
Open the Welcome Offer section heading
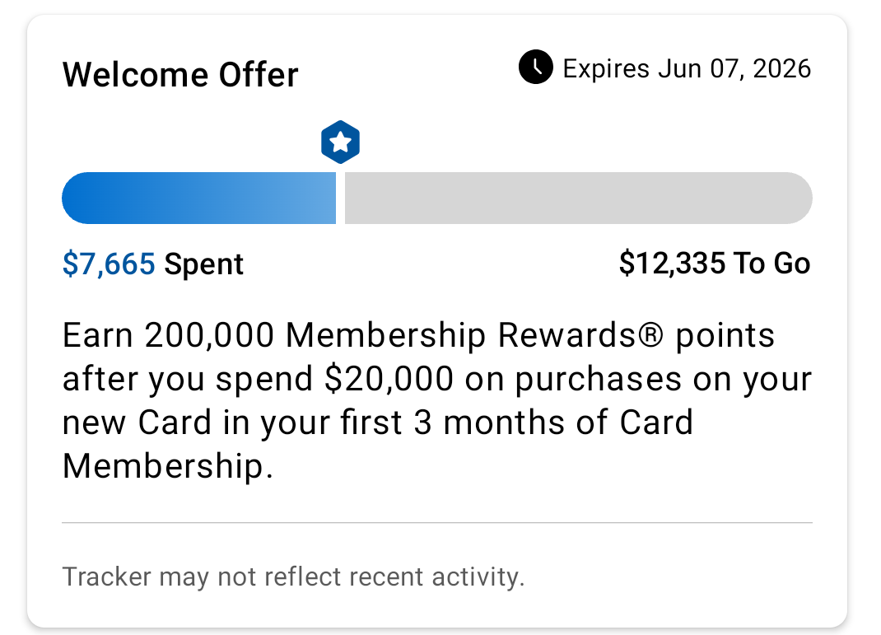[180, 74]
